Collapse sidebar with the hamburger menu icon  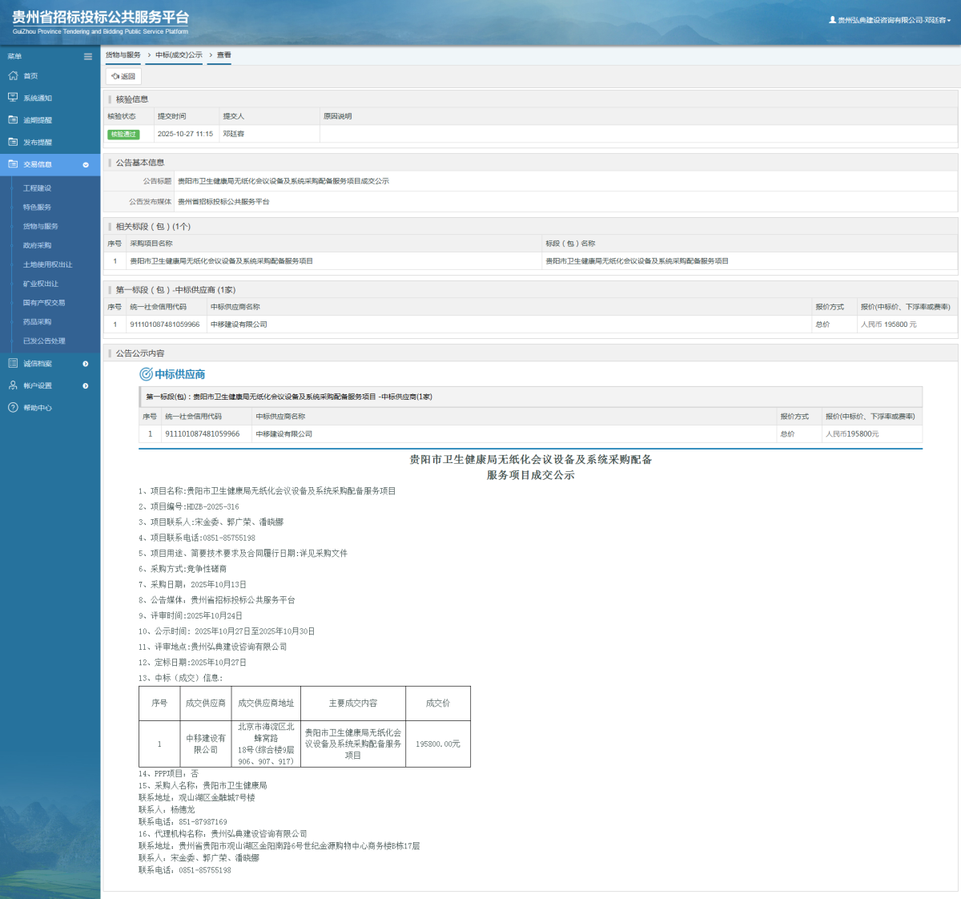point(88,56)
